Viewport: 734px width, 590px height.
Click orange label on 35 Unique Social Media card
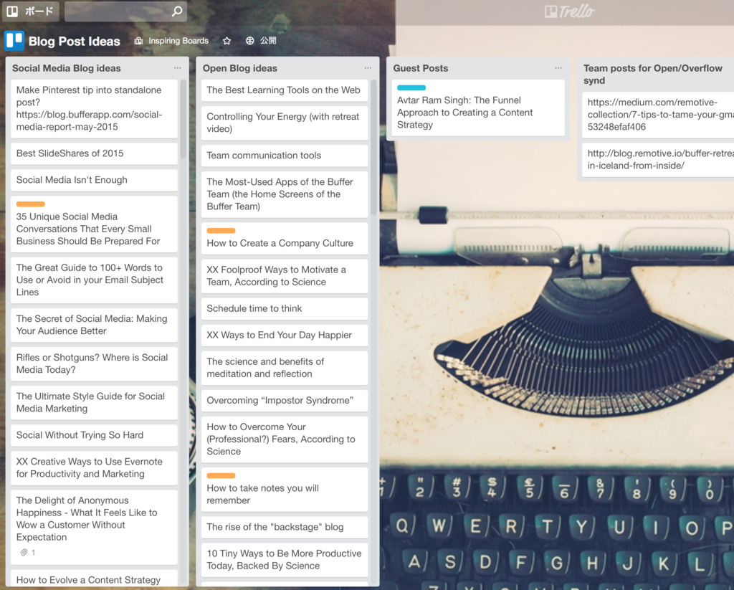tap(30, 204)
